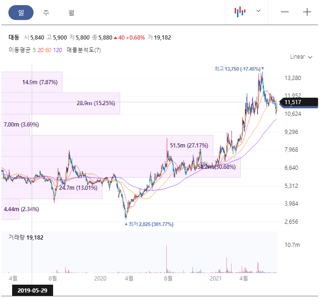
Task: Click the 7.00m (3.69%) volume profile label
Action: tap(21, 125)
